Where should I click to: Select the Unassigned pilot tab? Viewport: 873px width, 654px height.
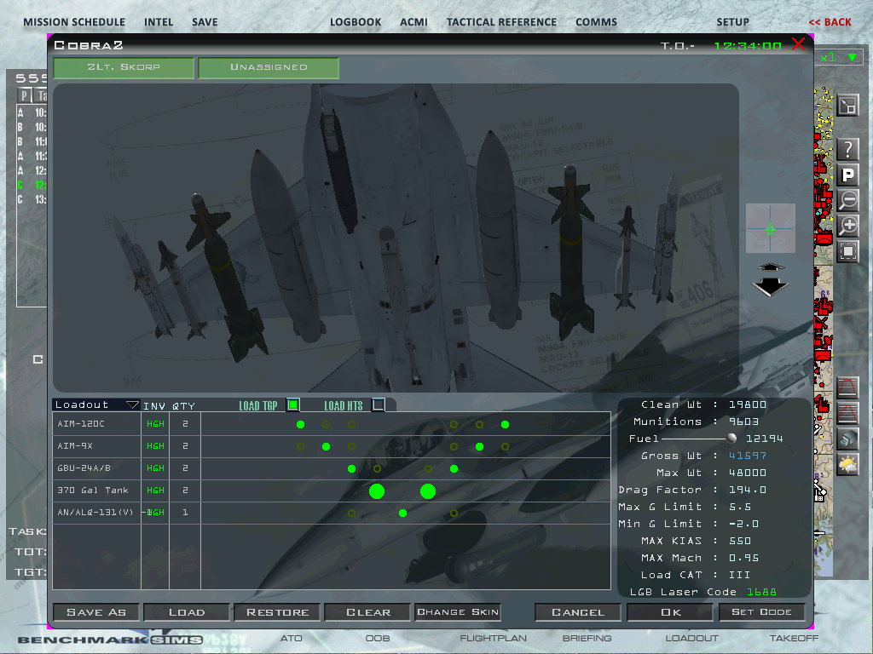269,67
